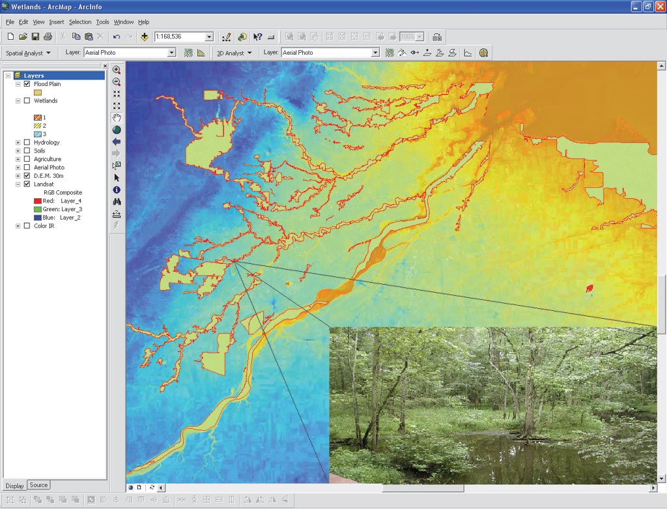667x509 pixels.
Task: Open the map scale dropdown
Action: coord(209,37)
